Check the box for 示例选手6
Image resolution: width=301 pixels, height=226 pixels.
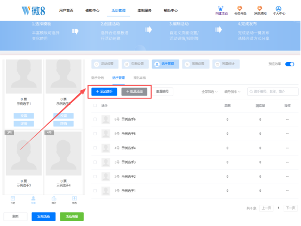coord(95,120)
